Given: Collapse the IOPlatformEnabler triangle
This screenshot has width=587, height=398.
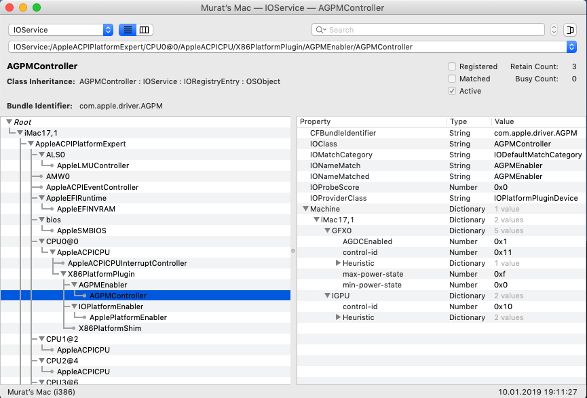Looking at the screenshot, I should [75, 306].
